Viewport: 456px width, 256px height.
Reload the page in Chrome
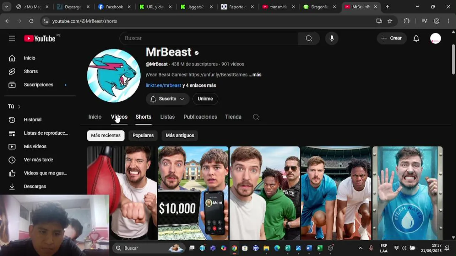point(31,21)
